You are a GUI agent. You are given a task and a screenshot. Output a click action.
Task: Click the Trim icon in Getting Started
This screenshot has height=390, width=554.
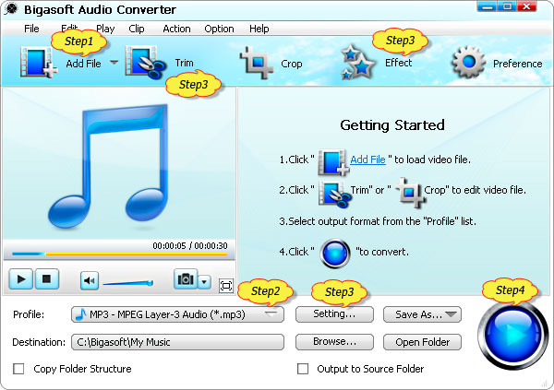(334, 194)
